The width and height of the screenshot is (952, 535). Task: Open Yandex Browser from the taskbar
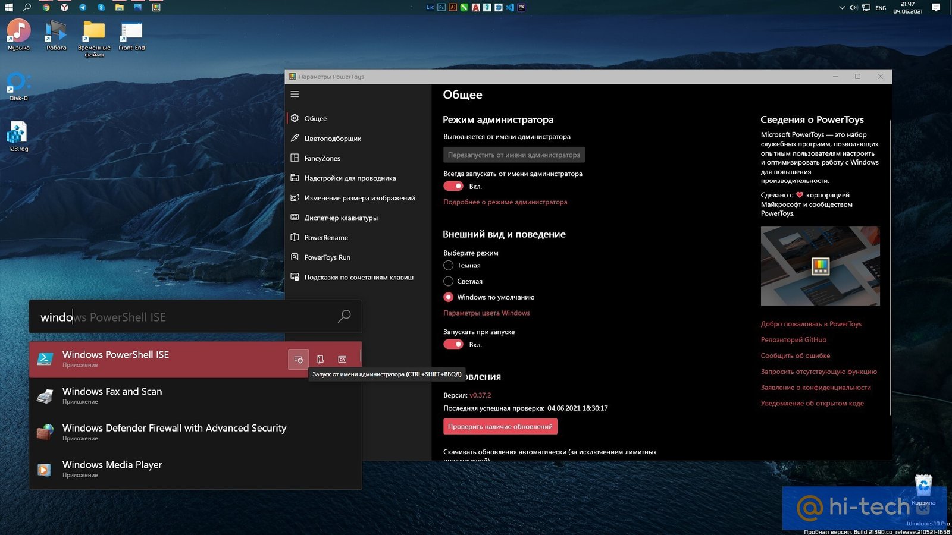click(x=64, y=7)
